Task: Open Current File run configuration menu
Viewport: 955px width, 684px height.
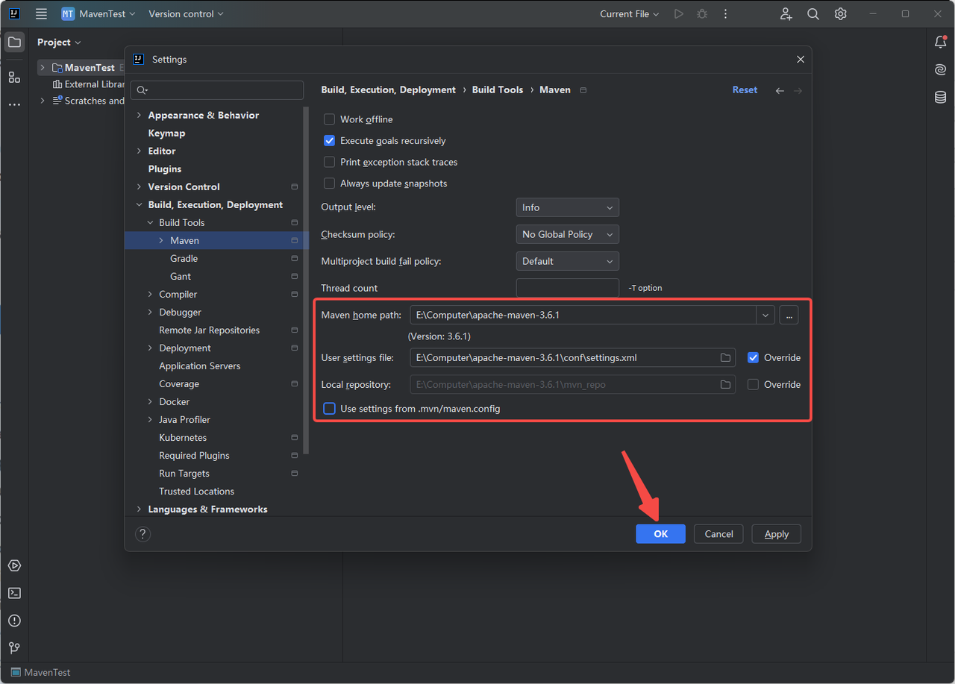Action: pyautogui.click(x=630, y=13)
